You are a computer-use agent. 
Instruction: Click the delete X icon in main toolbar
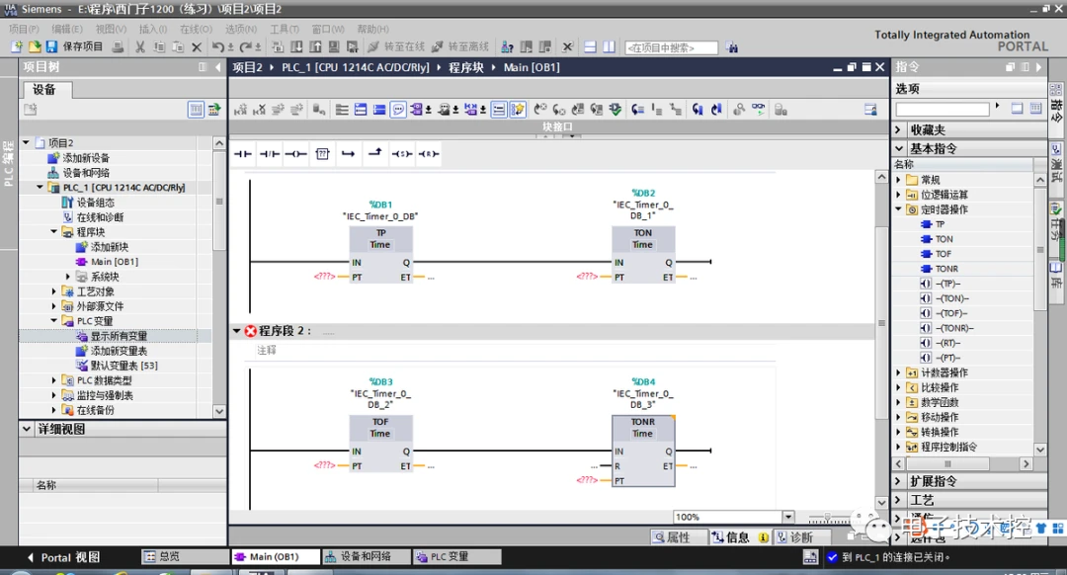pyautogui.click(x=196, y=46)
